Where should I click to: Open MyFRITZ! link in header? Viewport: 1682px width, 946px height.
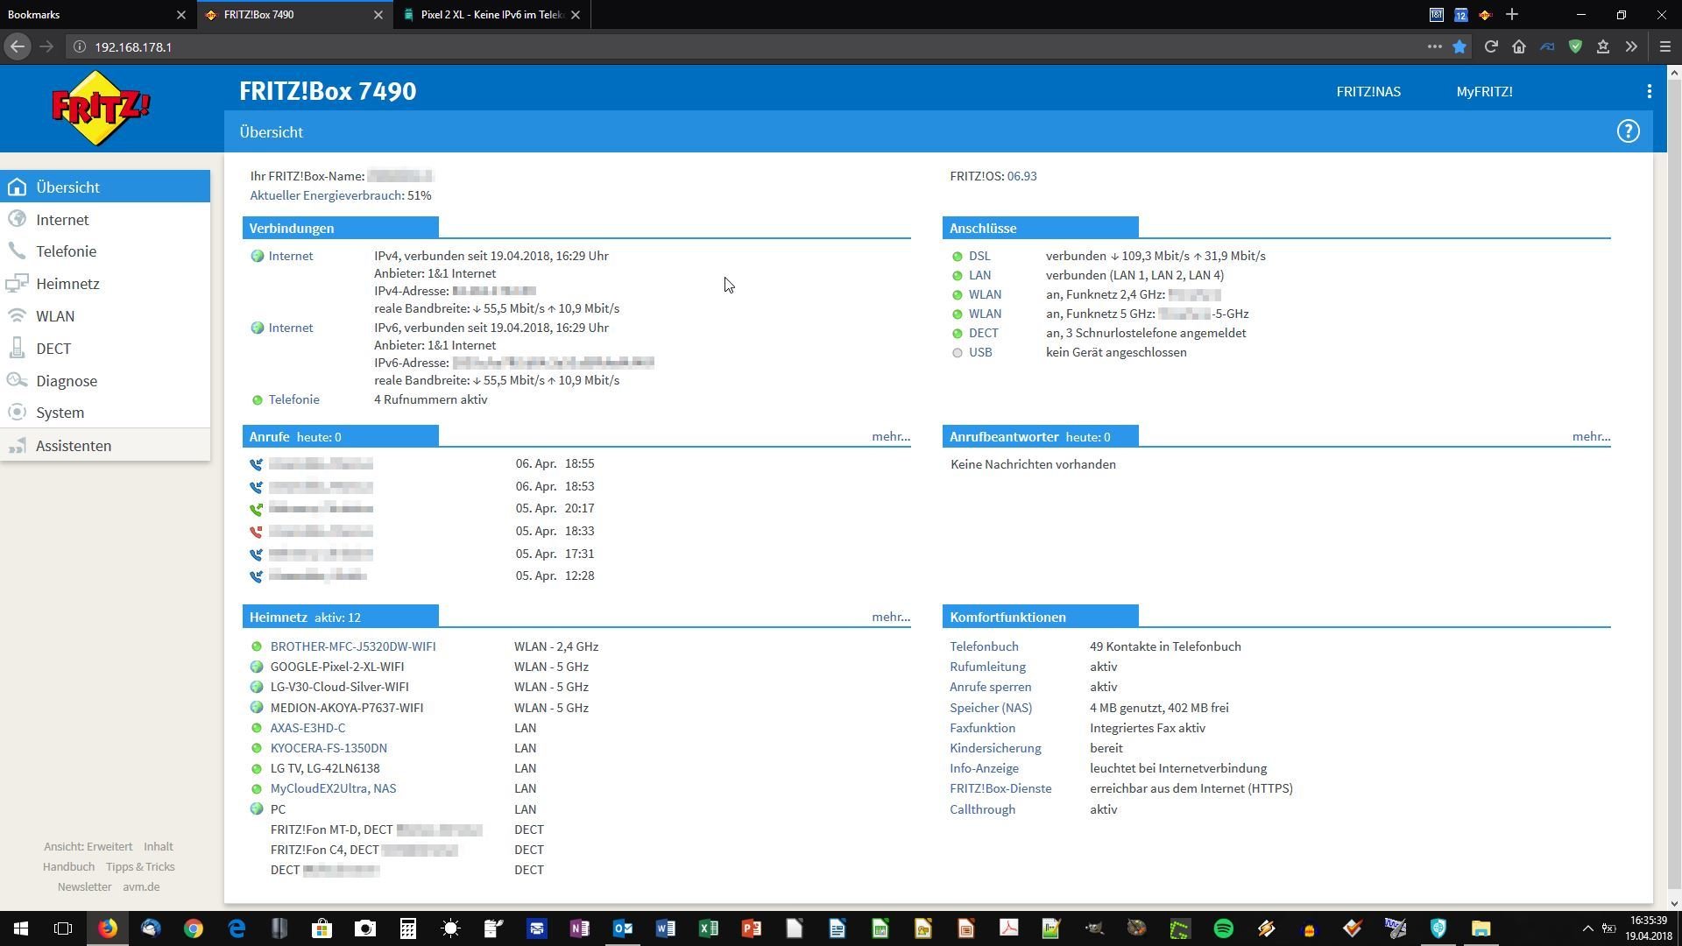tap(1484, 91)
